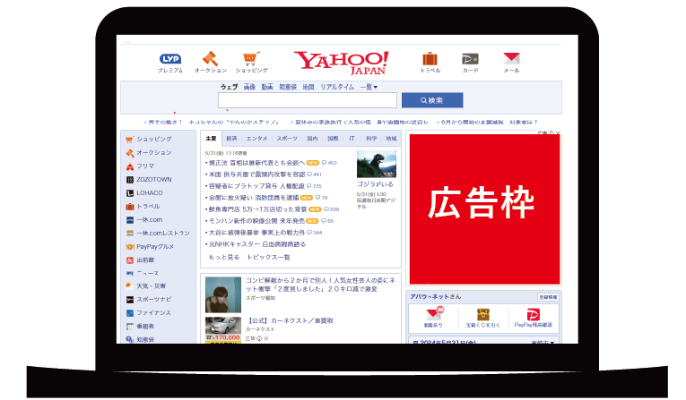Screen dimensions: 686x400
Task: Switch to the エンタメ news tab
Action: coord(256,139)
